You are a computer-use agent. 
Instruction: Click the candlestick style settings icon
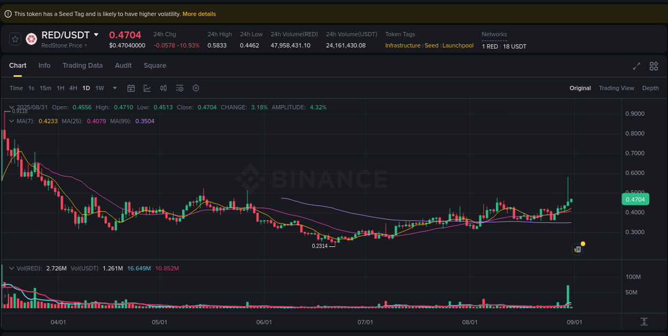(x=164, y=87)
